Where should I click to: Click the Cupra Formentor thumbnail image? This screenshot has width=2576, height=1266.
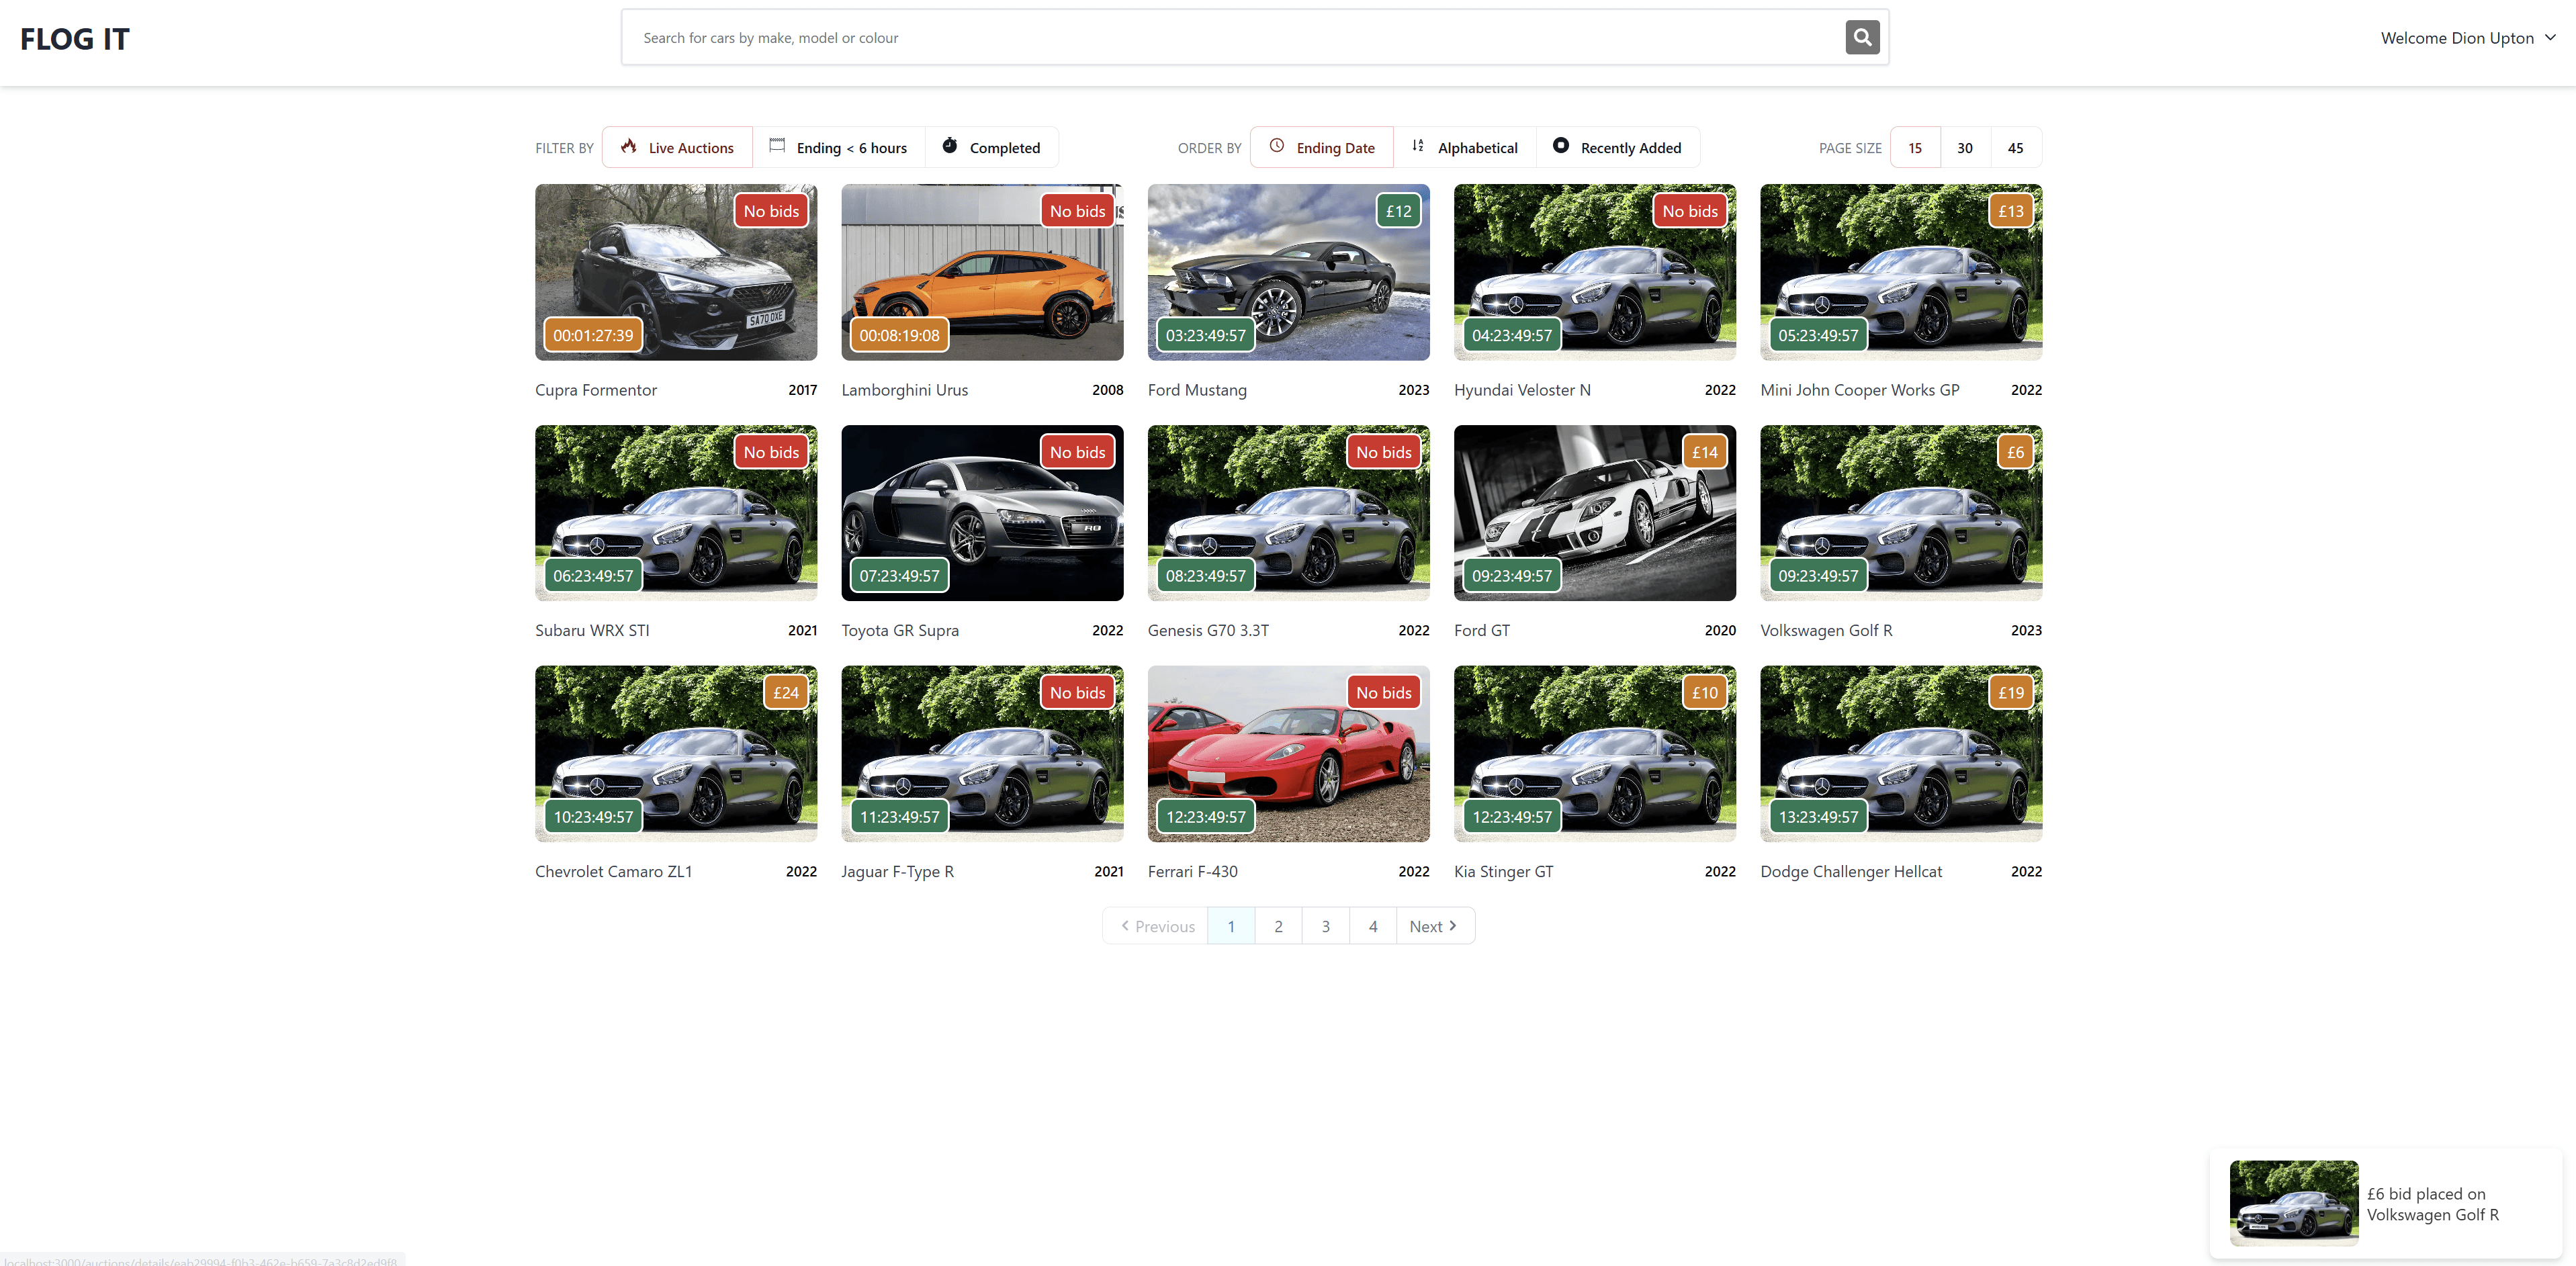tap(676, 272)
